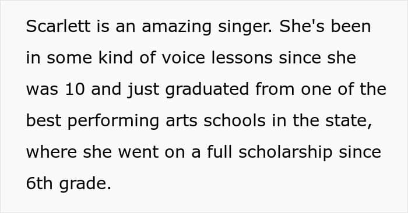Click the word 'lessons' in second line
The image size is (408, 213).
[242, 58]
